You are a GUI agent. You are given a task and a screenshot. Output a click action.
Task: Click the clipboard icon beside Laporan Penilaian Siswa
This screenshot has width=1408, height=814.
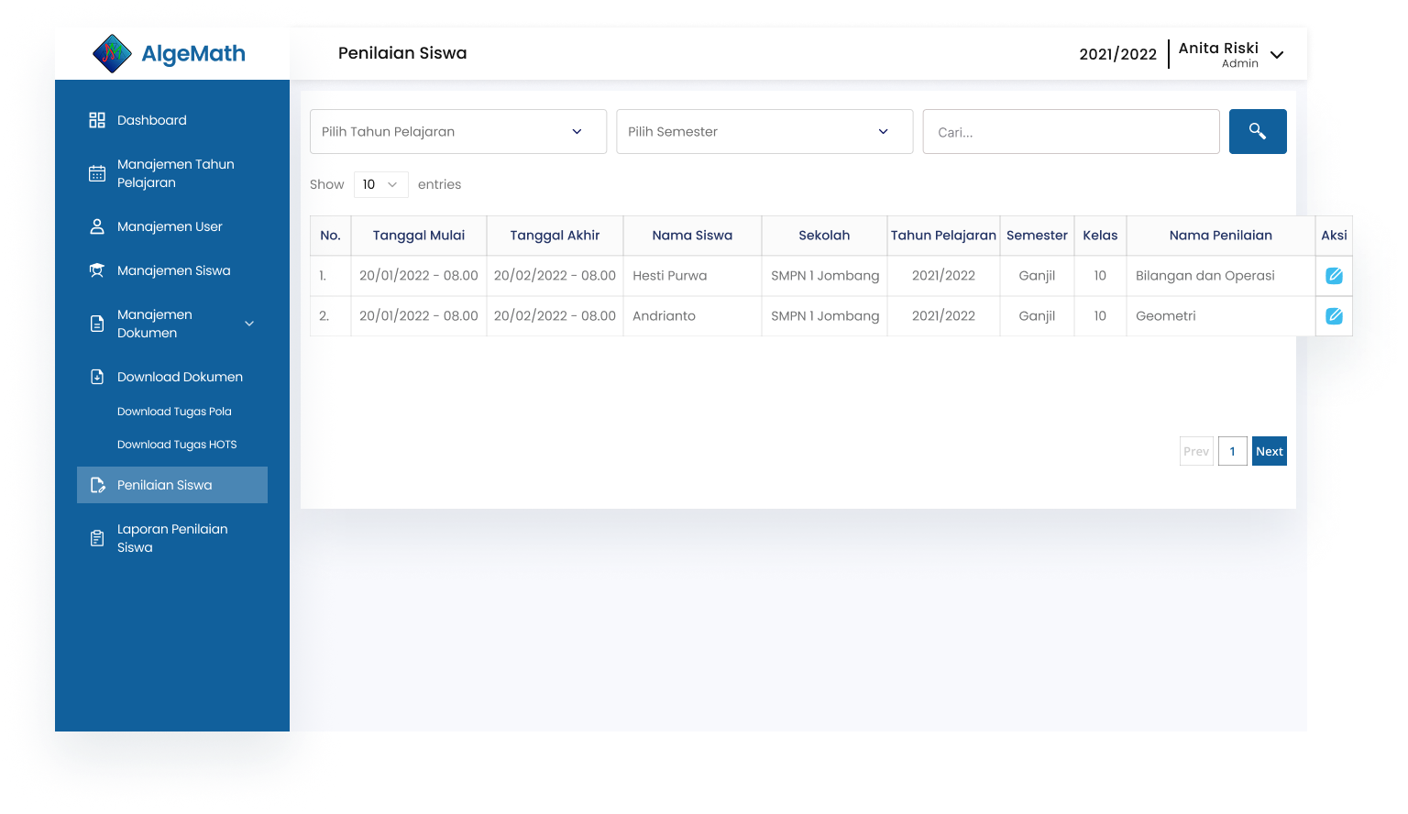(x=97, y=538)
